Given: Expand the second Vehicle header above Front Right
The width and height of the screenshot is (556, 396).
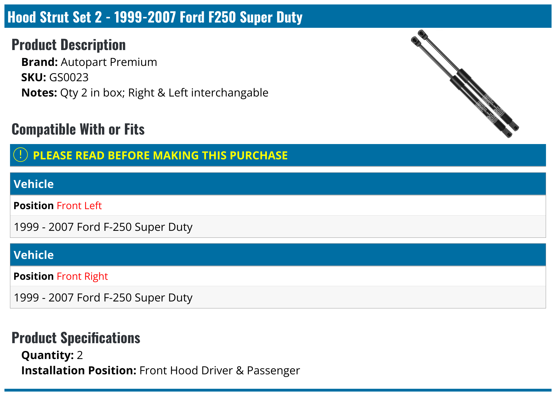Looking at the screenshot, I should pyautogui.click(x=33, y=255).
